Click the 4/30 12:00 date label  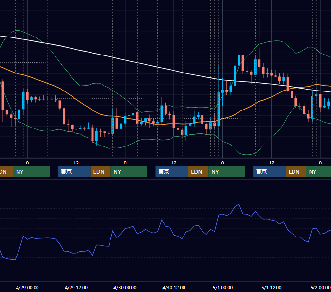(x=174, y=287)
